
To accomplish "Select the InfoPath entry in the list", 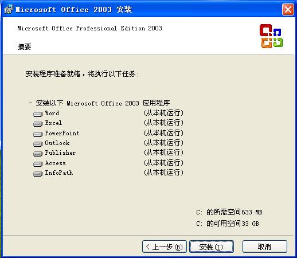I will point(59,173).
